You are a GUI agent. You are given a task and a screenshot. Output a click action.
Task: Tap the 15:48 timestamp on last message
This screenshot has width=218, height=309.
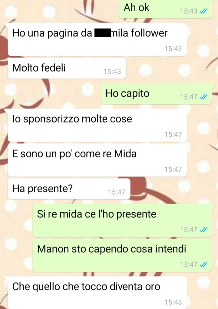pyautogui.click(x=173, y=302)
